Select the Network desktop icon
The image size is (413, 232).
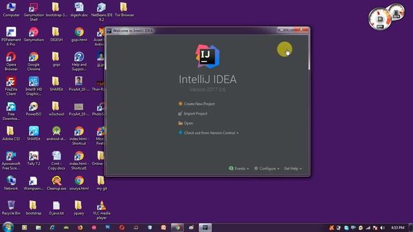[x=11, y=183]
